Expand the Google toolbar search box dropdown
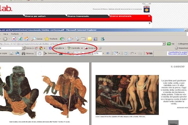Viewport: 188px width, 125px height. tap(23, 48)
